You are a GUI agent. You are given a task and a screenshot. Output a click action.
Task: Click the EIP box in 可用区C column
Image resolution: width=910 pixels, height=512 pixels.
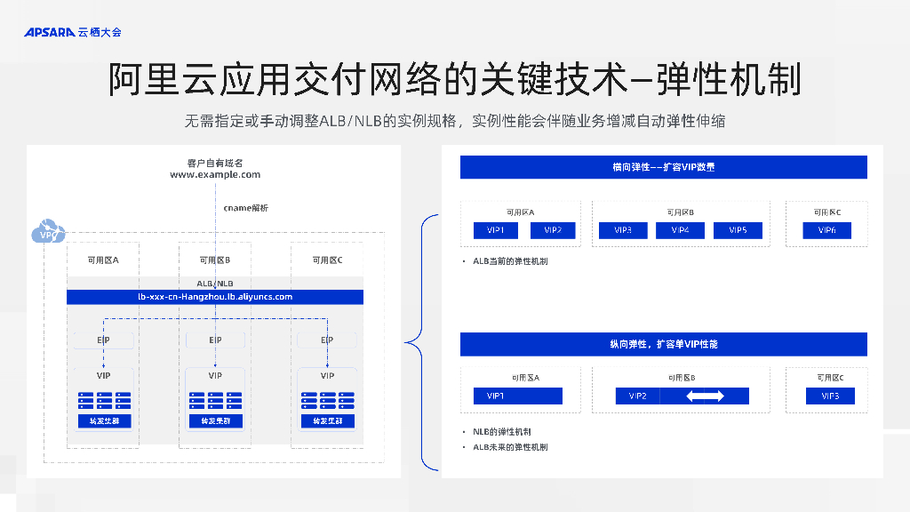[x=327, y=340]
